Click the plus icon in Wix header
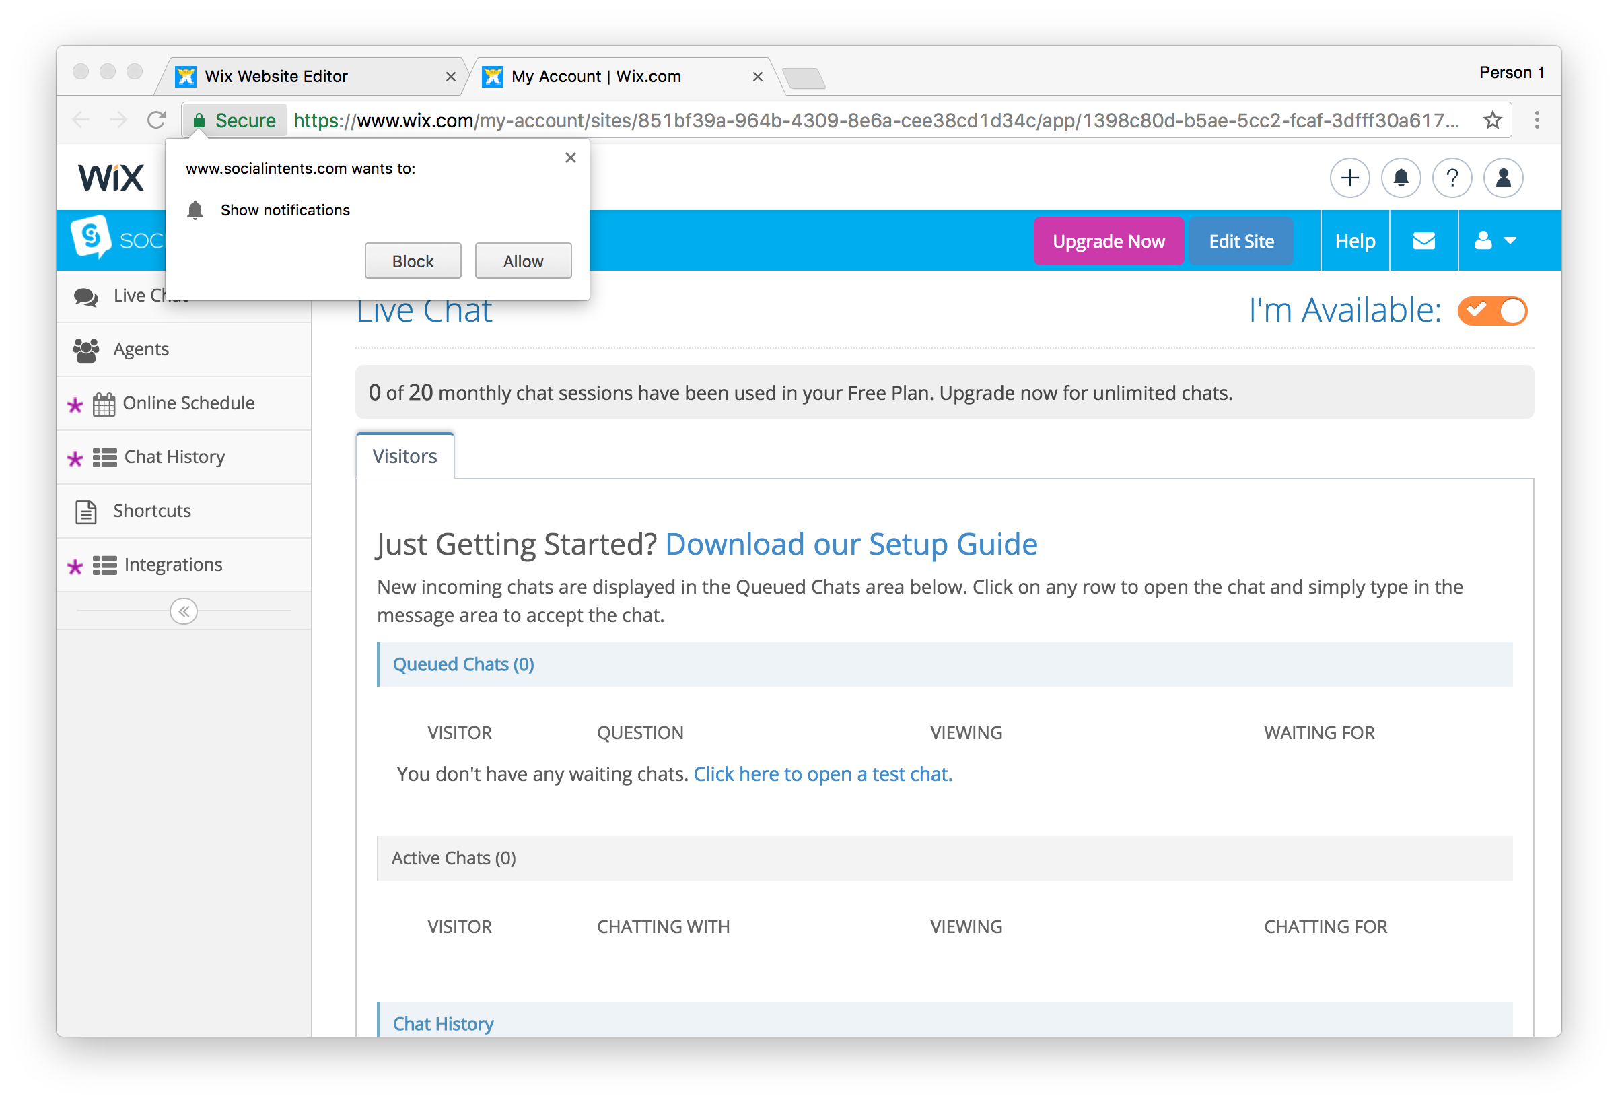 point(1349,178)
